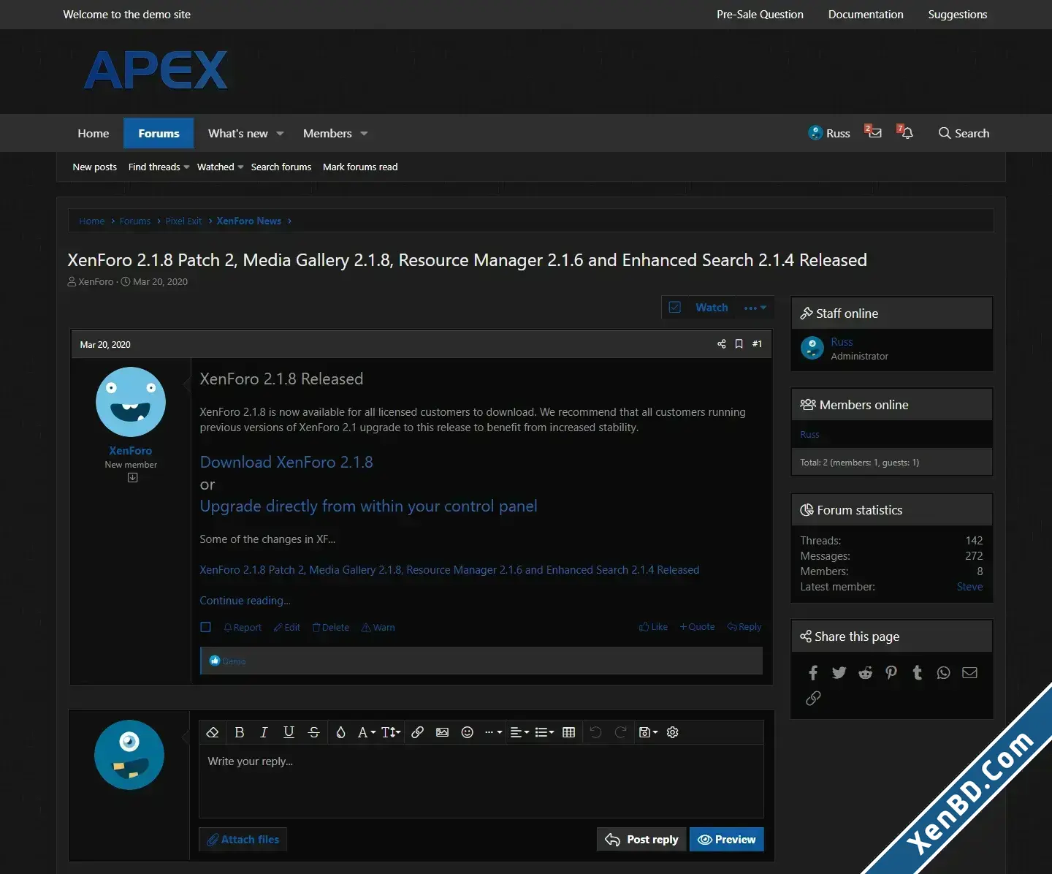Click Attach files button
Image resolution: width=1052 pixels, height=874 pixels.
click(x=243, y=840)
